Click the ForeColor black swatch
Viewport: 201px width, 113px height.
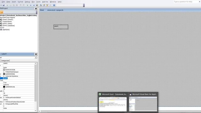click(4, 87)
